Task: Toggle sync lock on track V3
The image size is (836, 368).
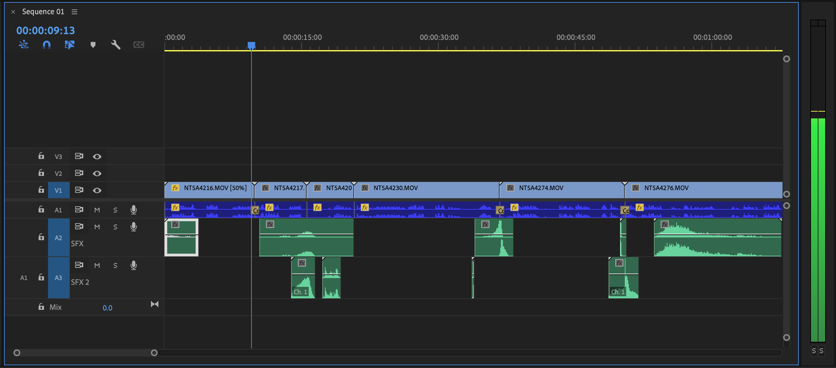Action: tap(79, 156)
